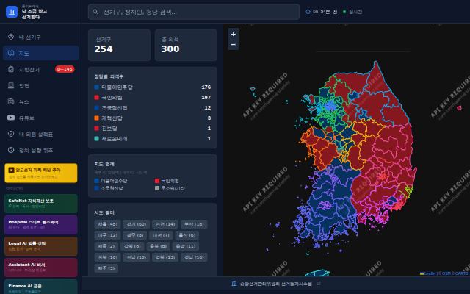Click 새로운미래 teal swatch in seat list

[96, 139]
